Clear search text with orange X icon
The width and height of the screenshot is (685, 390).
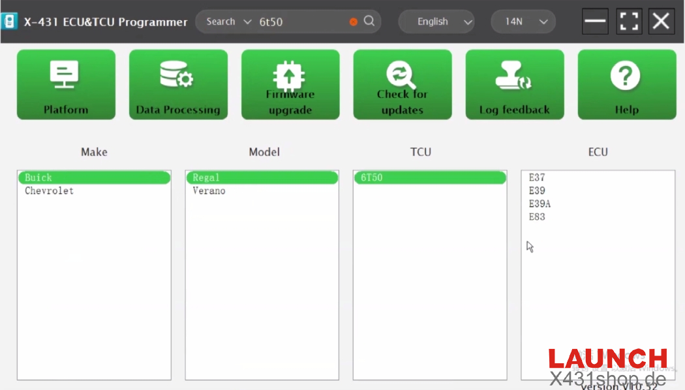(x=354, y=22)
